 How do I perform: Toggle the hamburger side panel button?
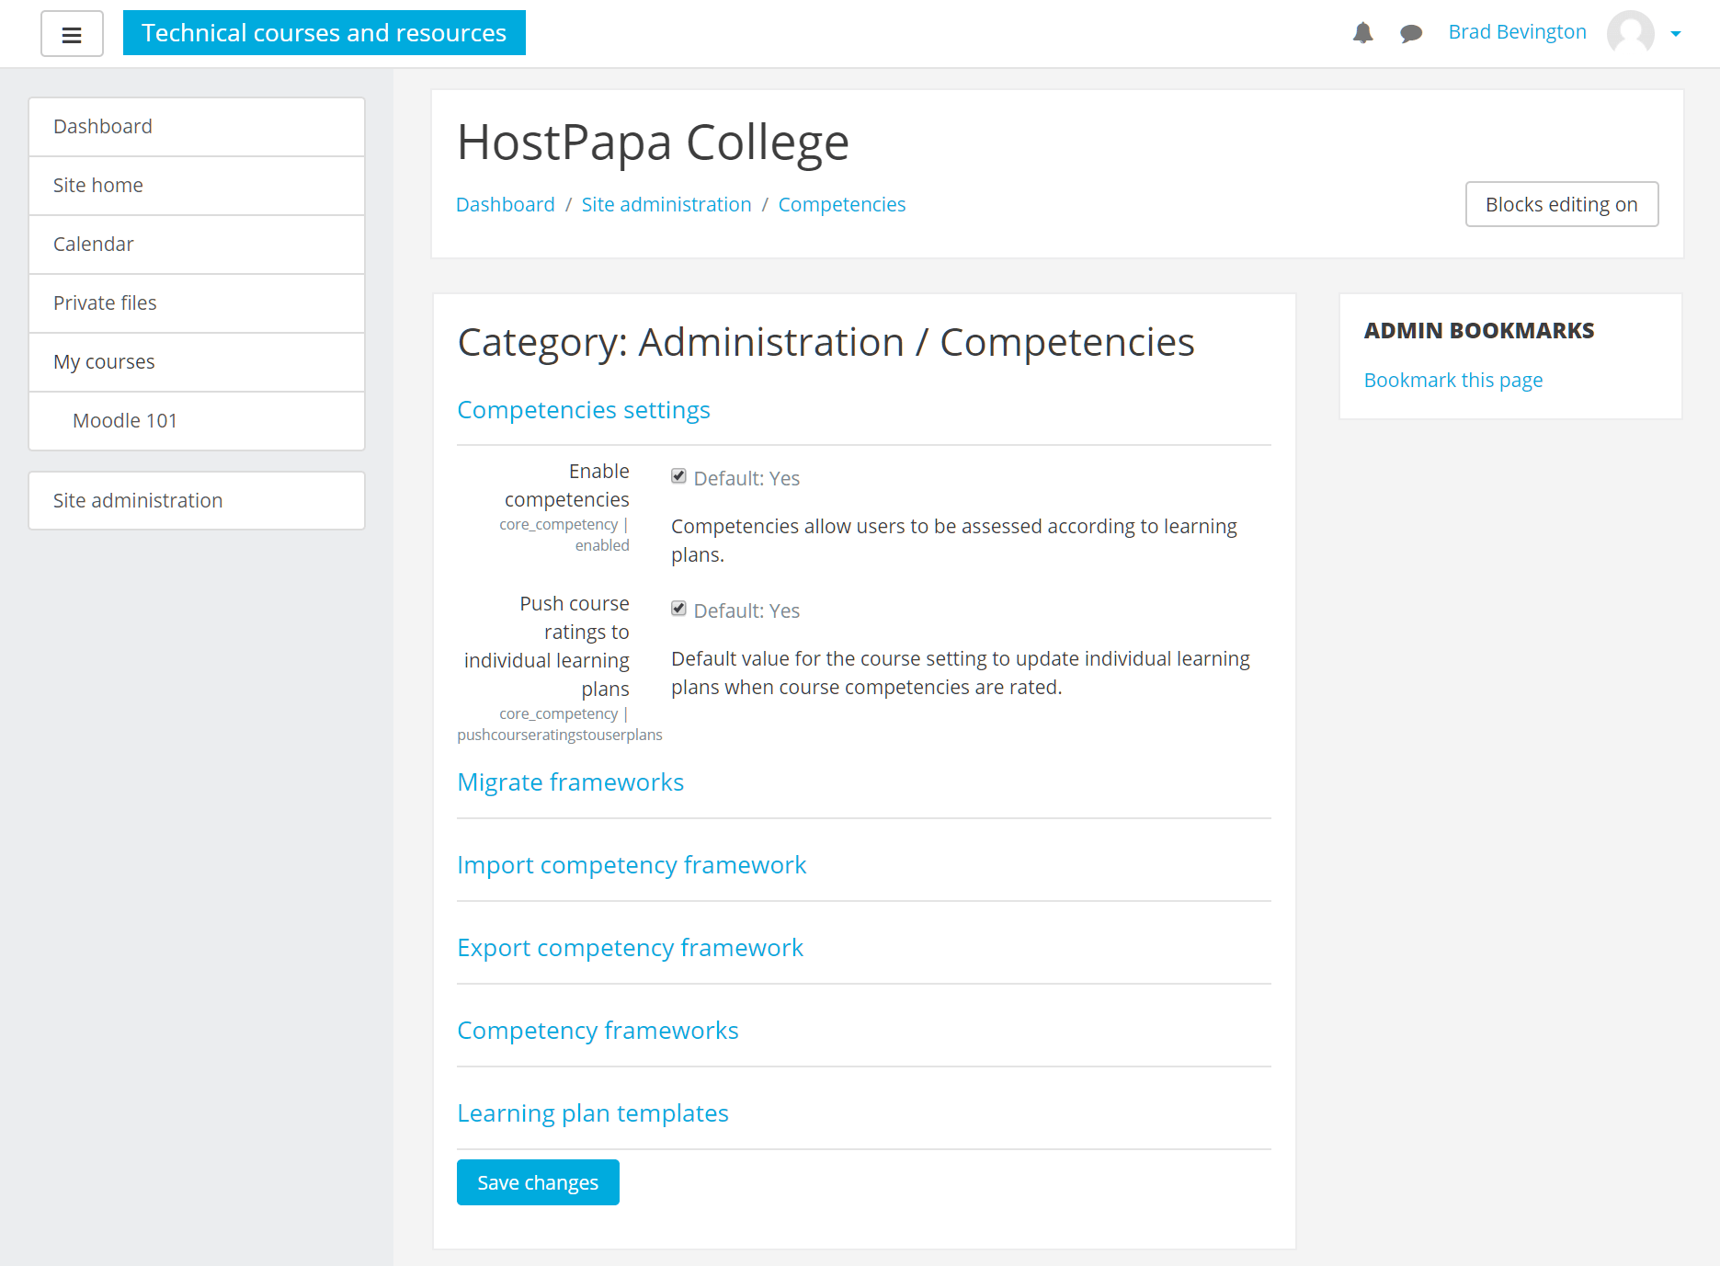(72, 34)
